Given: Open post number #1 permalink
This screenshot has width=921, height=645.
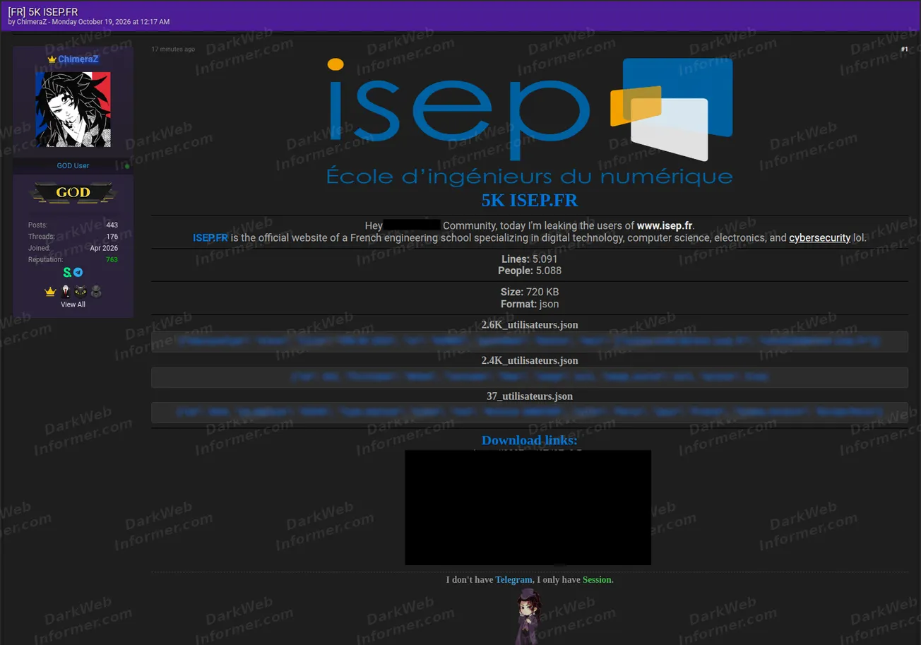Looking at the screenshot, I should click(904, 49).
